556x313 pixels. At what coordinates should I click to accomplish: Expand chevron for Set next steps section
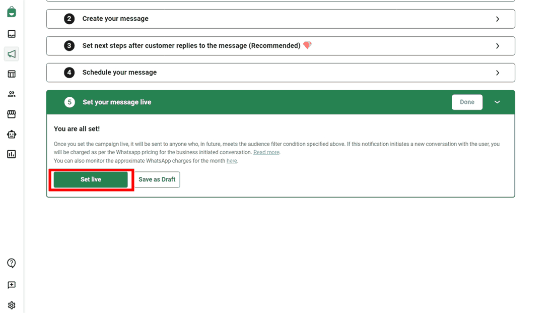click(498, 46)
